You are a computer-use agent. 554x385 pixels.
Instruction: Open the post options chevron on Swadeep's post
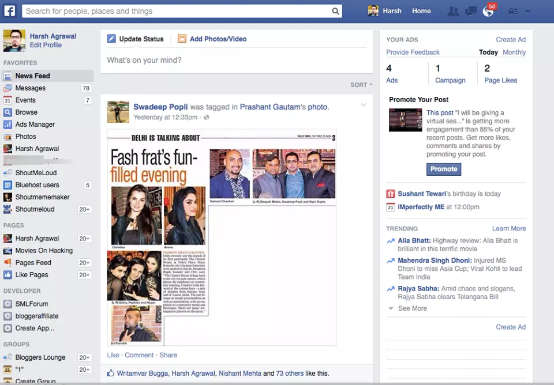[x=364, y=105]
